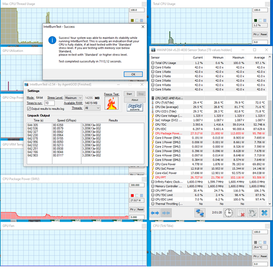Click the lightning icon beside CPU Core Voltage
Screen dimensions: 273x274
[152, 116]
